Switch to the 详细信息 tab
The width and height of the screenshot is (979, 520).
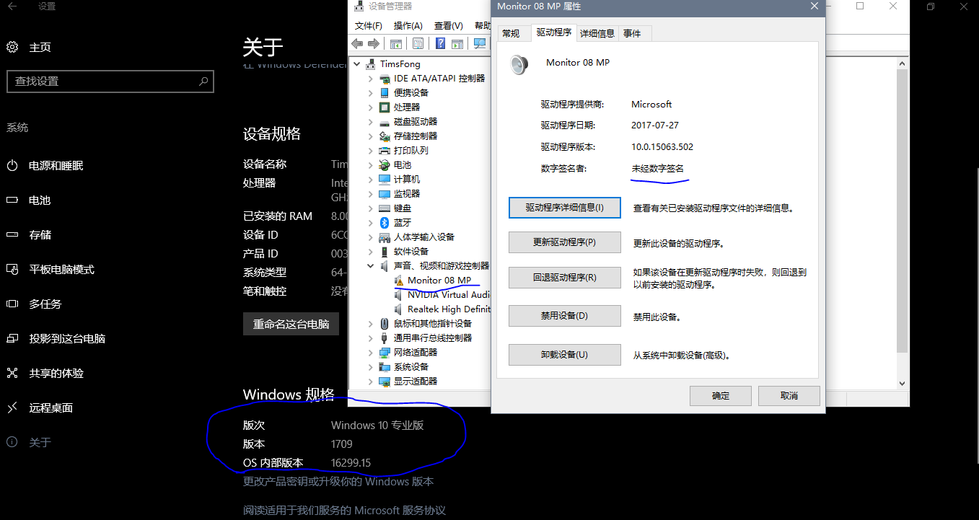click(x=597, y=33)
